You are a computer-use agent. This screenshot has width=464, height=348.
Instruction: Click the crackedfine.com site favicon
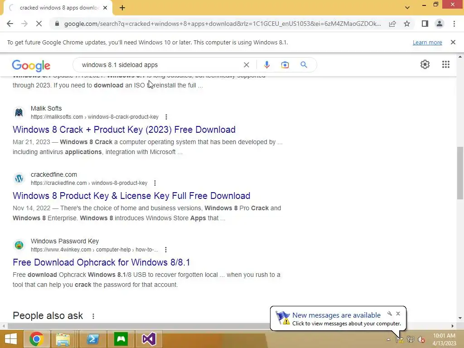[19, 179]
